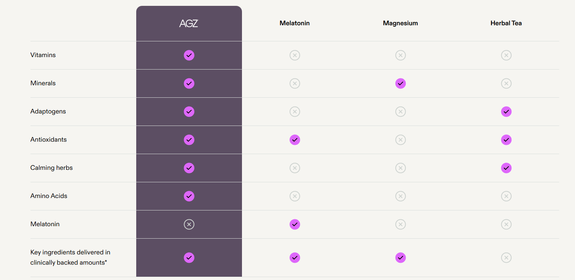Click the AGZ column header logo
The height and width of the screenshot is (280, 575).
click(189, 23)
